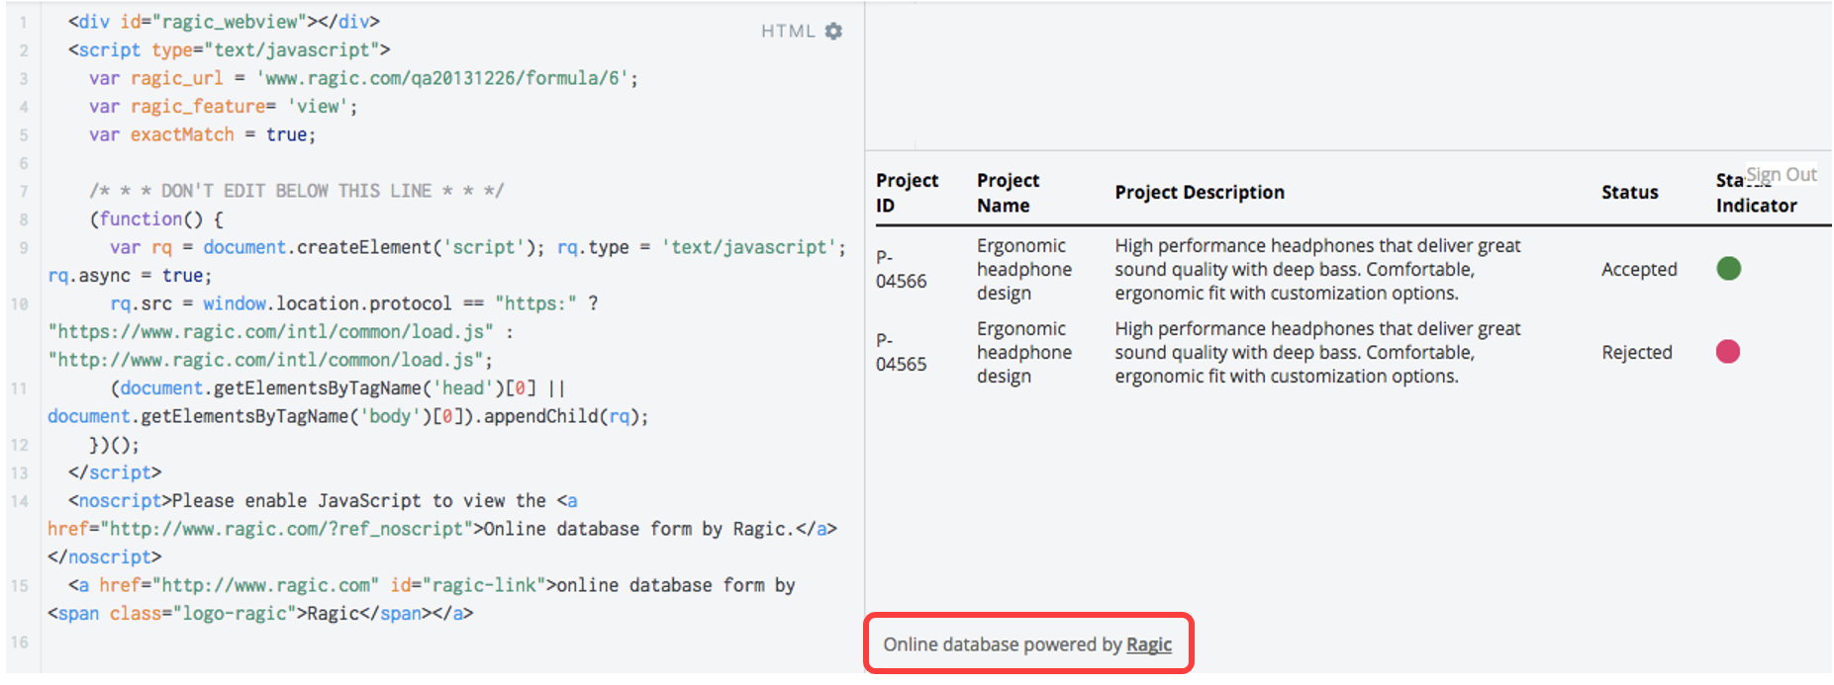Click the closing </script> tag line

pyautogui.click(x=115, y=472)
